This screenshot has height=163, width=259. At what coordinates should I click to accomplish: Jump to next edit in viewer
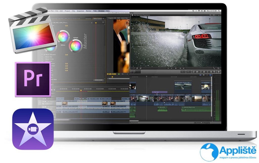click(184, 68)
